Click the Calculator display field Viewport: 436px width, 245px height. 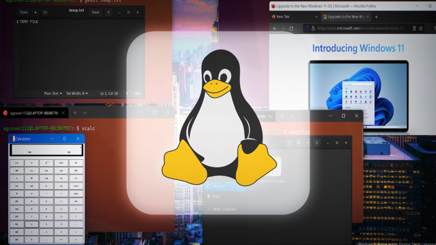click(47, 150)
